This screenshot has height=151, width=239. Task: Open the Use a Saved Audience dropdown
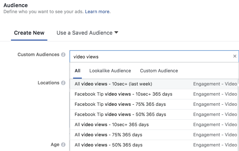(87, 33)
